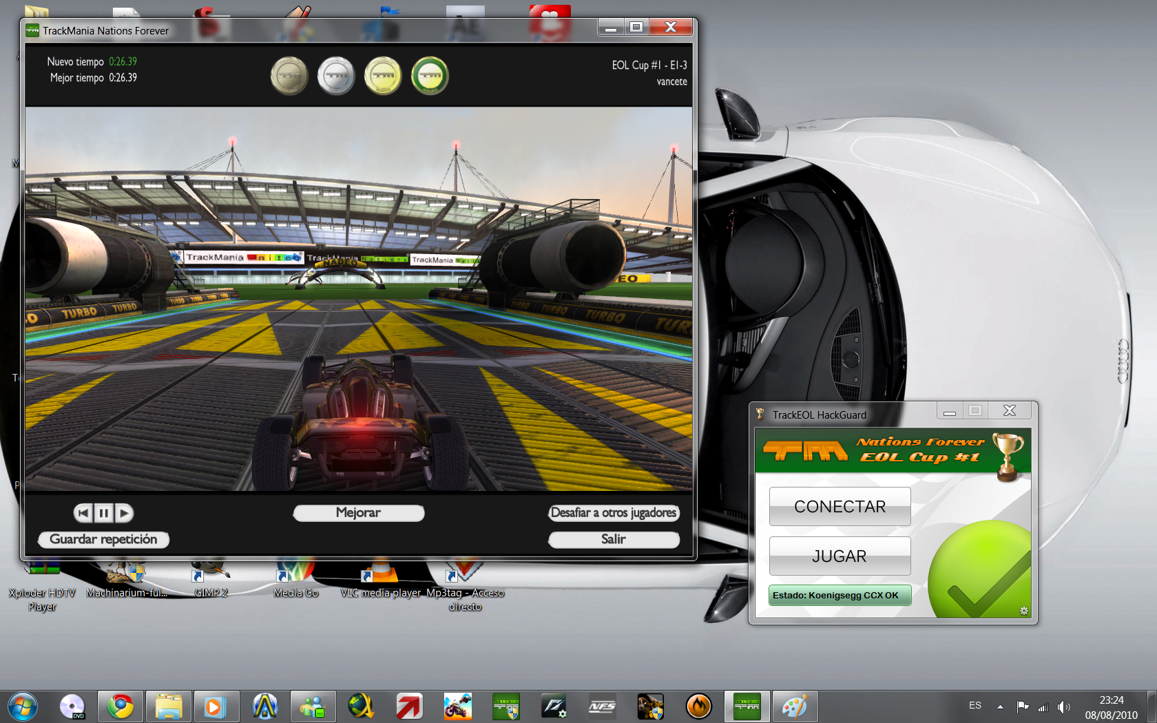Image resolution: width=1157 pixels, height=723 pixels.
Task: Launch Google Chrome from taskbar
Action: pyautogui.click(x=121, y=706)
